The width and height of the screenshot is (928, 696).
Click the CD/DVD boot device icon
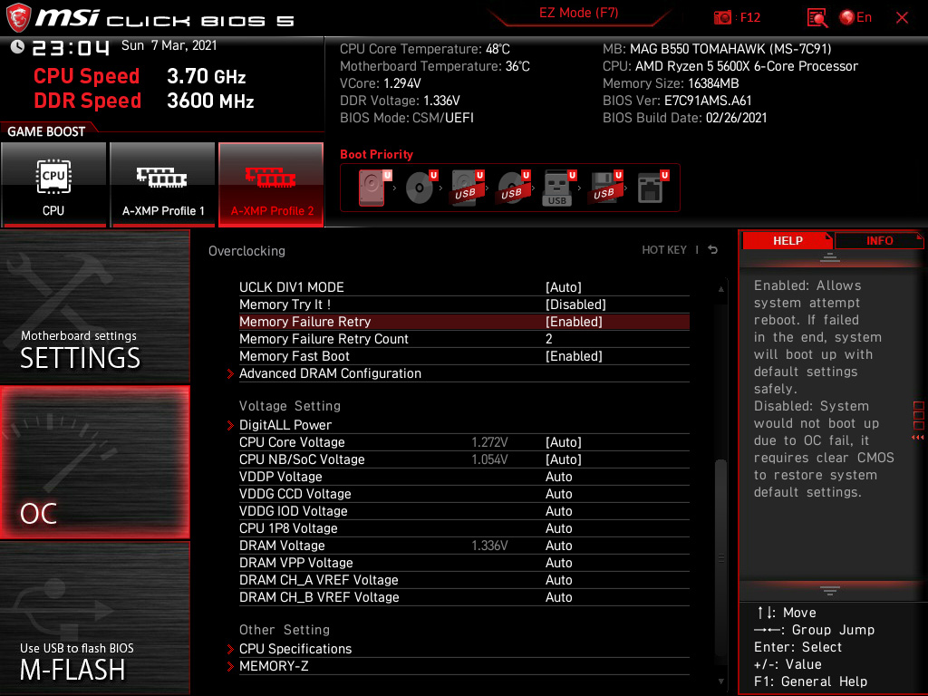(417, 186)
